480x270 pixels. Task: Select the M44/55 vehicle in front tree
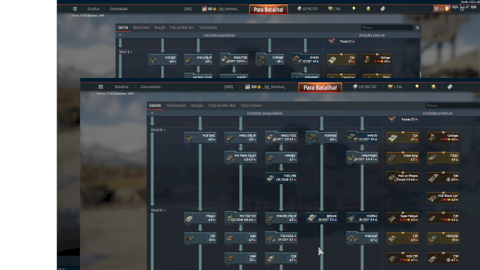click(x=362, y=137)
